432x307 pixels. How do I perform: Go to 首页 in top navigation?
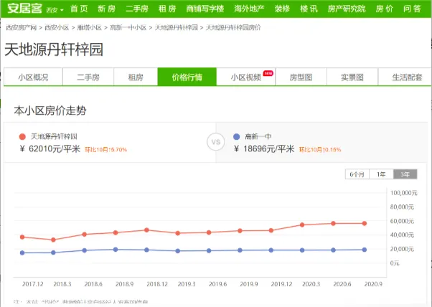point(79,9)
